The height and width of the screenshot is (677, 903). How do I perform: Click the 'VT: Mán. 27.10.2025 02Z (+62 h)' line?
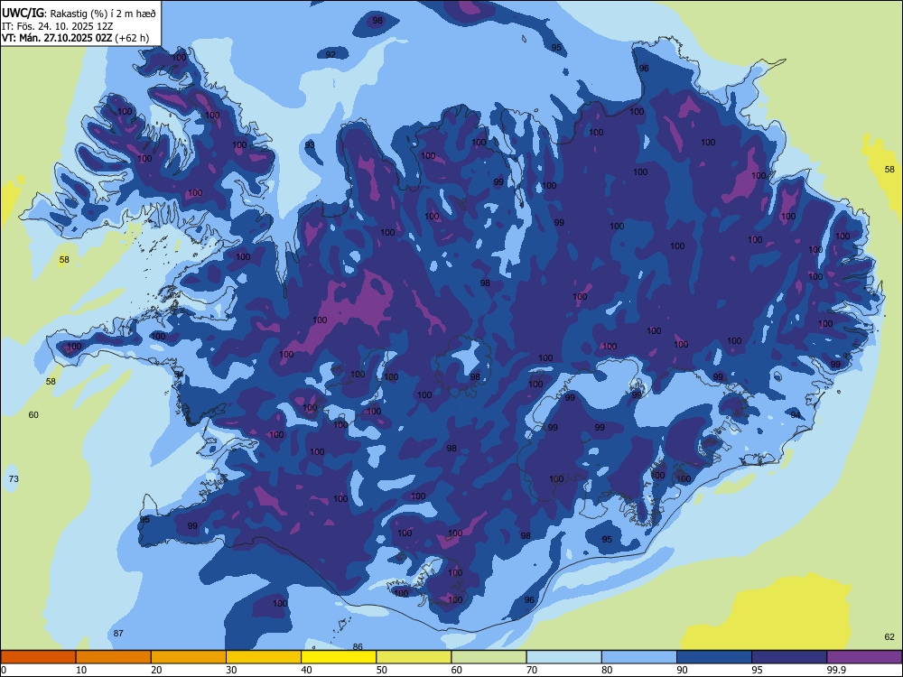click(x=76, y=39)
